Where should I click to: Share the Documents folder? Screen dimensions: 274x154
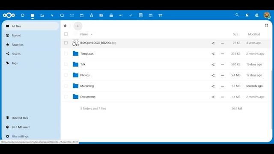pos(213,97)
